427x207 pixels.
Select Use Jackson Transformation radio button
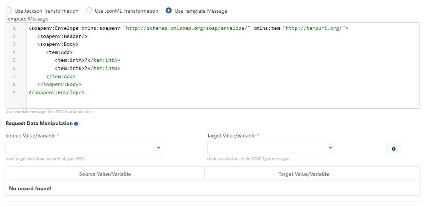click(x=9, y=11)
